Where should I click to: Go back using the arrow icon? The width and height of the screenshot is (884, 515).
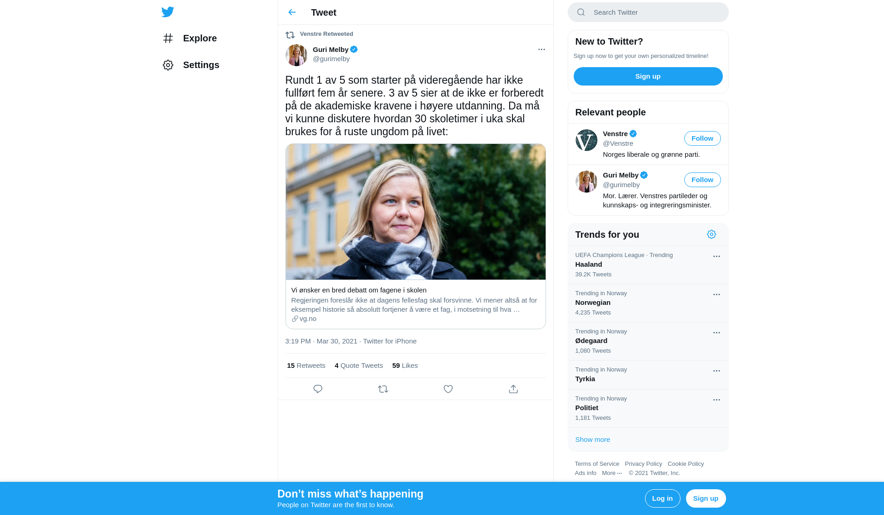click(292, 12)
